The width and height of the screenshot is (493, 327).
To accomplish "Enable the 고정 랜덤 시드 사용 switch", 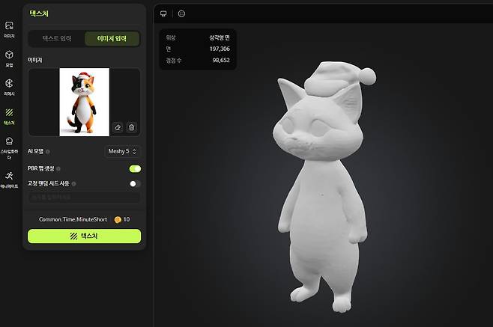I will [135, 183].
